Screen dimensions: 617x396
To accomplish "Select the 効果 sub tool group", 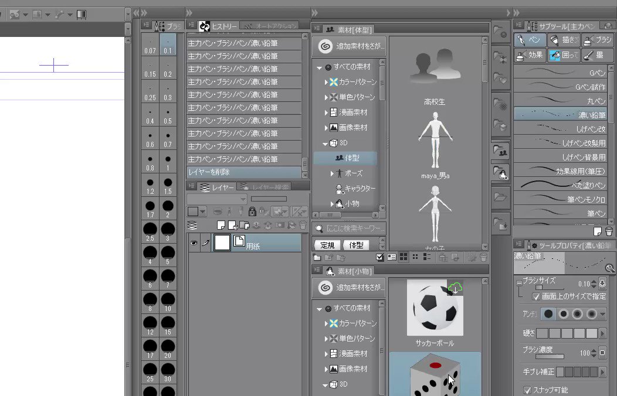I will click(530, 56).
